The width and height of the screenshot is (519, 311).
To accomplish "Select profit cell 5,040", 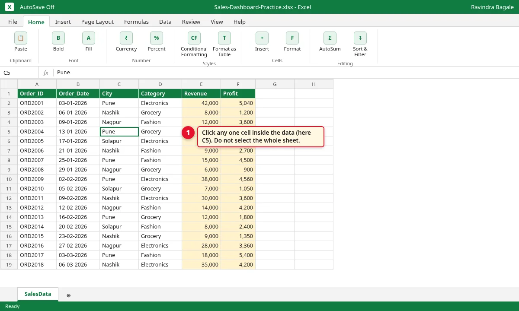I will pos(238,103).
